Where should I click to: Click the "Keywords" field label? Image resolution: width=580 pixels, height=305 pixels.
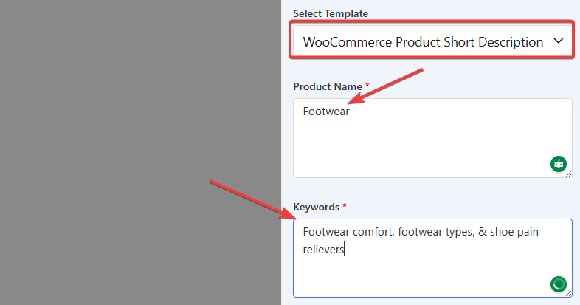(316, 208)
